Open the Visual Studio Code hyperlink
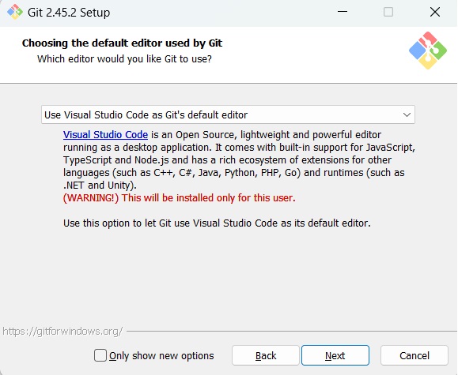The image size is (458, 375). [105, 135]
